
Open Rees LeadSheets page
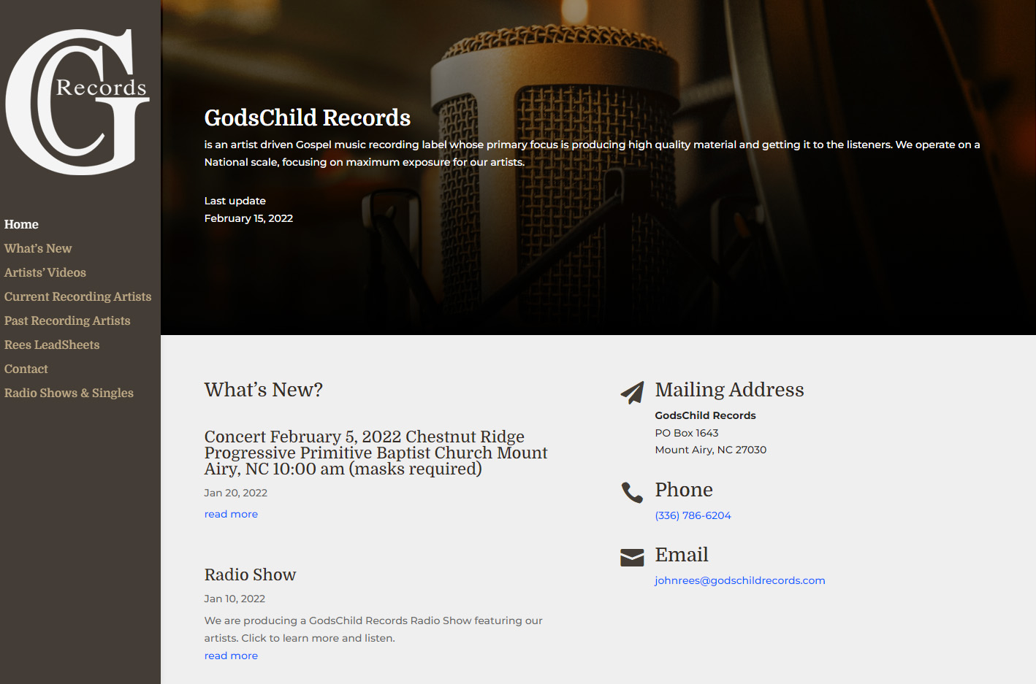pyautogui.click(x=52, y=345)
